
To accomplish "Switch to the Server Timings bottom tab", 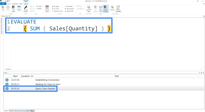I will coord(29,110).
